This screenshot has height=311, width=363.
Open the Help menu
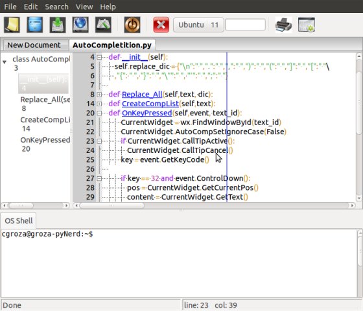pos(108,6)
